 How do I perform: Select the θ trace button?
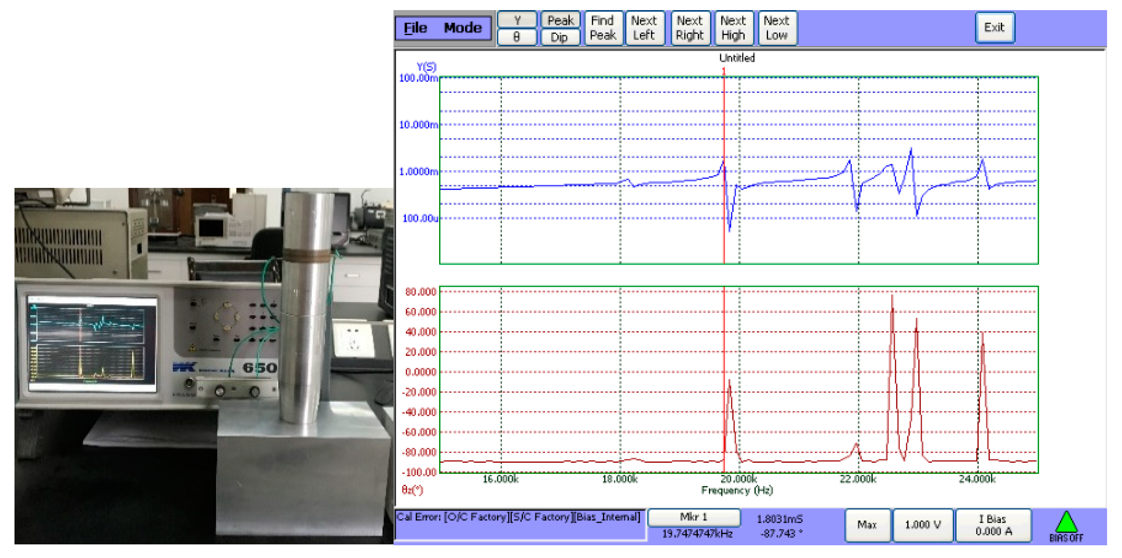coord(517,37)
